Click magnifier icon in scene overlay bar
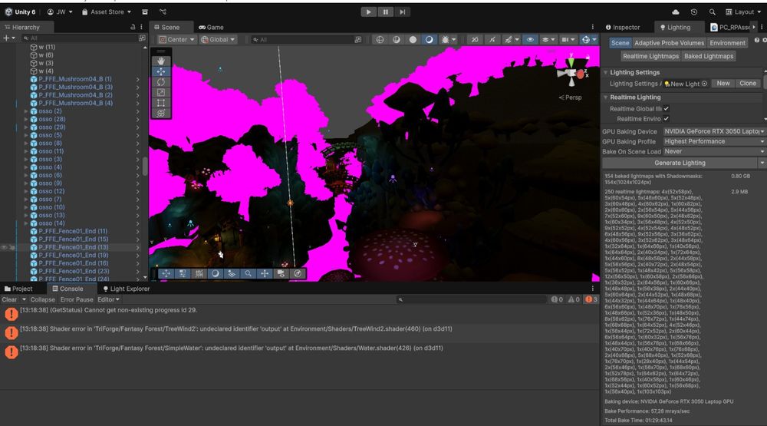Screen dimensions: 767x426 (248, 274)
